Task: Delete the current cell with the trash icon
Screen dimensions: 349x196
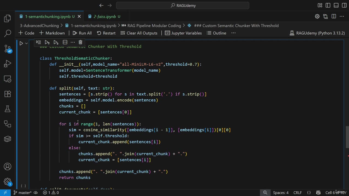Action: point(80,42)
